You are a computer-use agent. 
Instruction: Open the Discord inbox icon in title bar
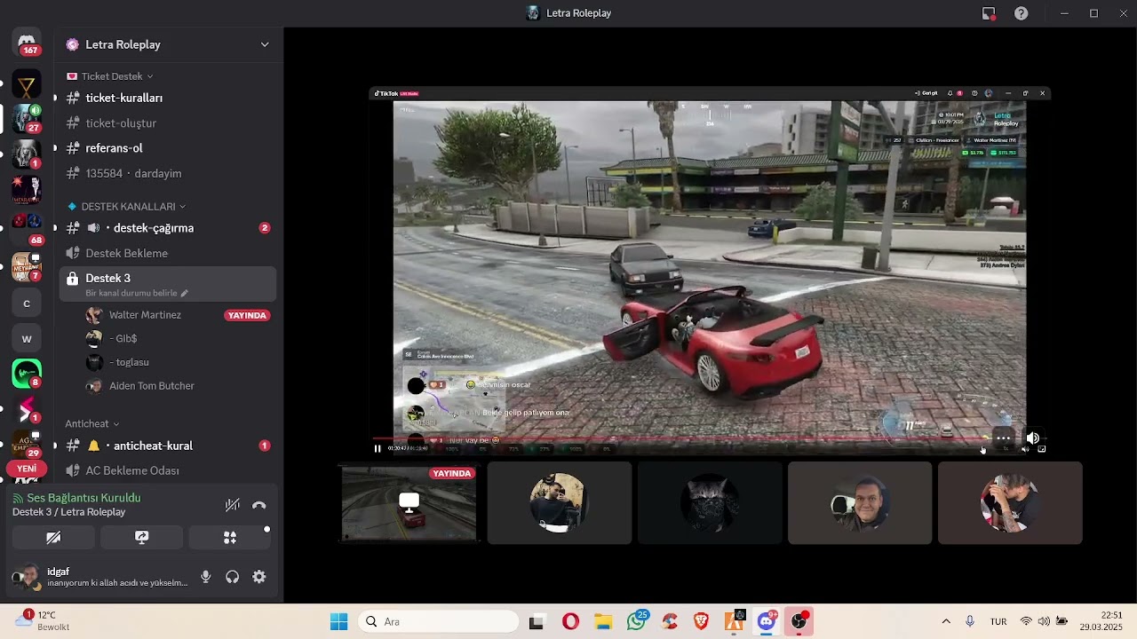[989, 13]
